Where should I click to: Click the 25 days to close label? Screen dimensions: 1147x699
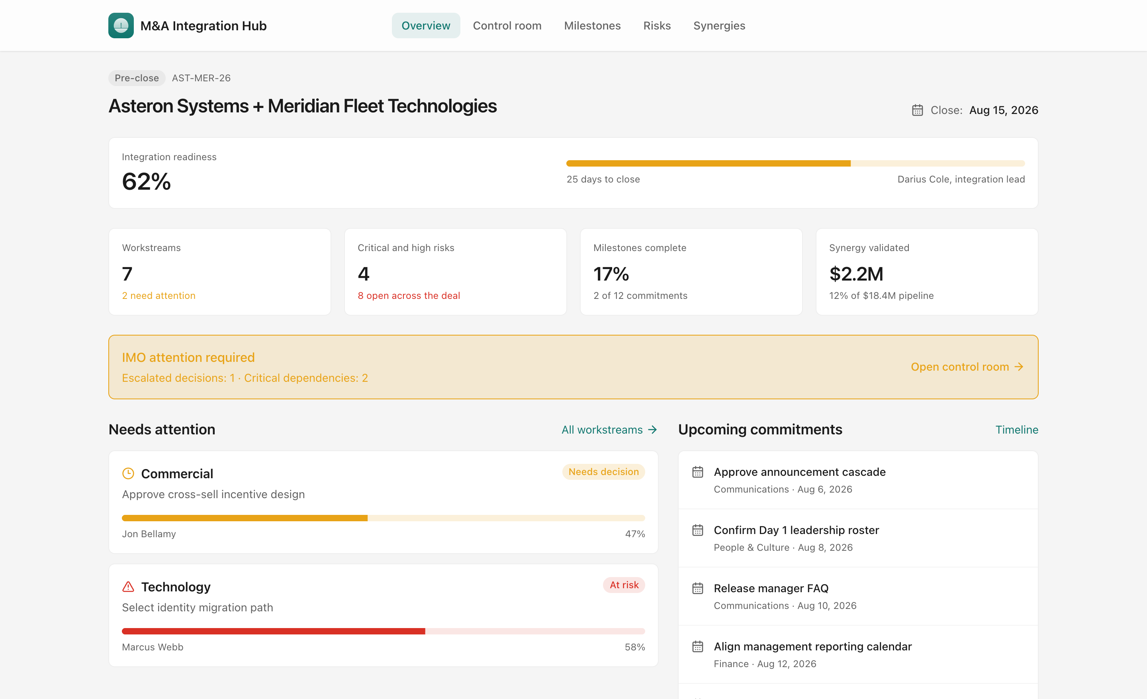pos(603,179)
